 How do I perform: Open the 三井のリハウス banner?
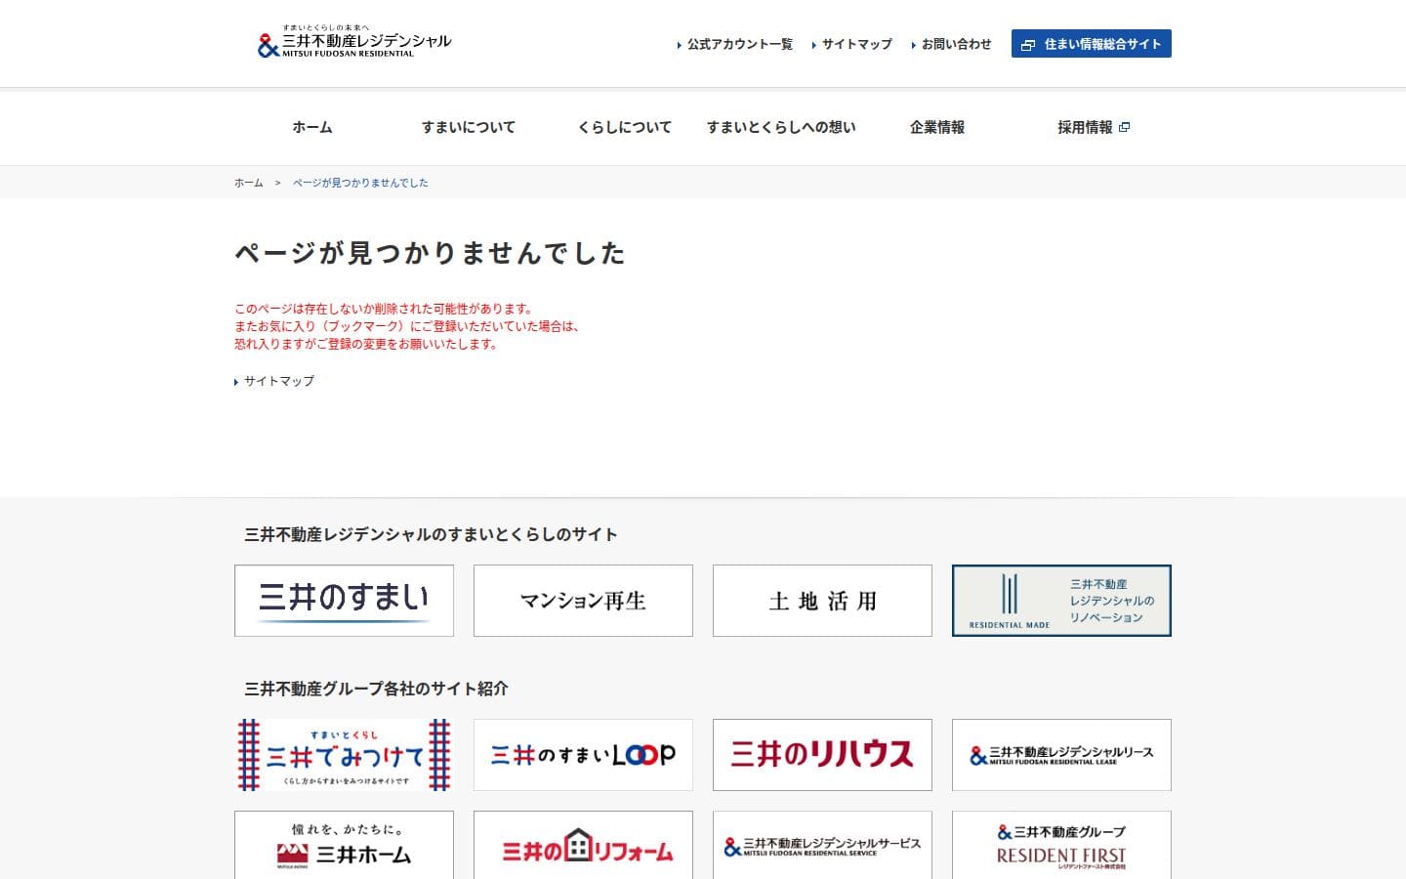(x=822, y=755)
